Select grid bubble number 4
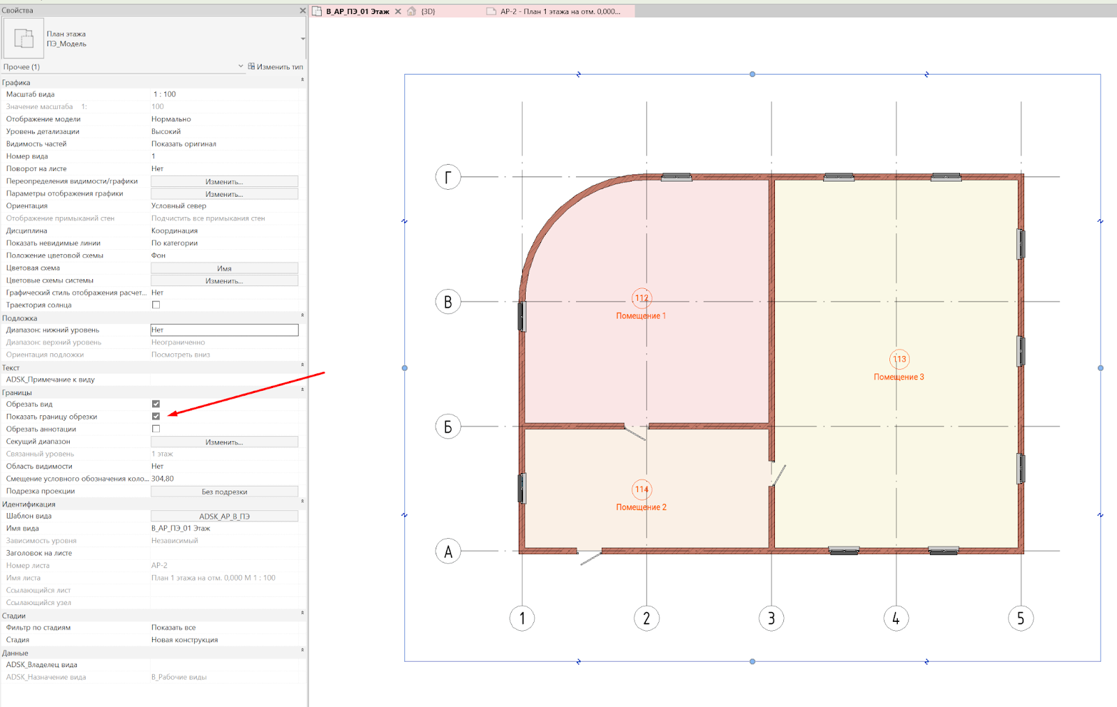Viewport: 1117px width, 707px height. click(896, 618)
